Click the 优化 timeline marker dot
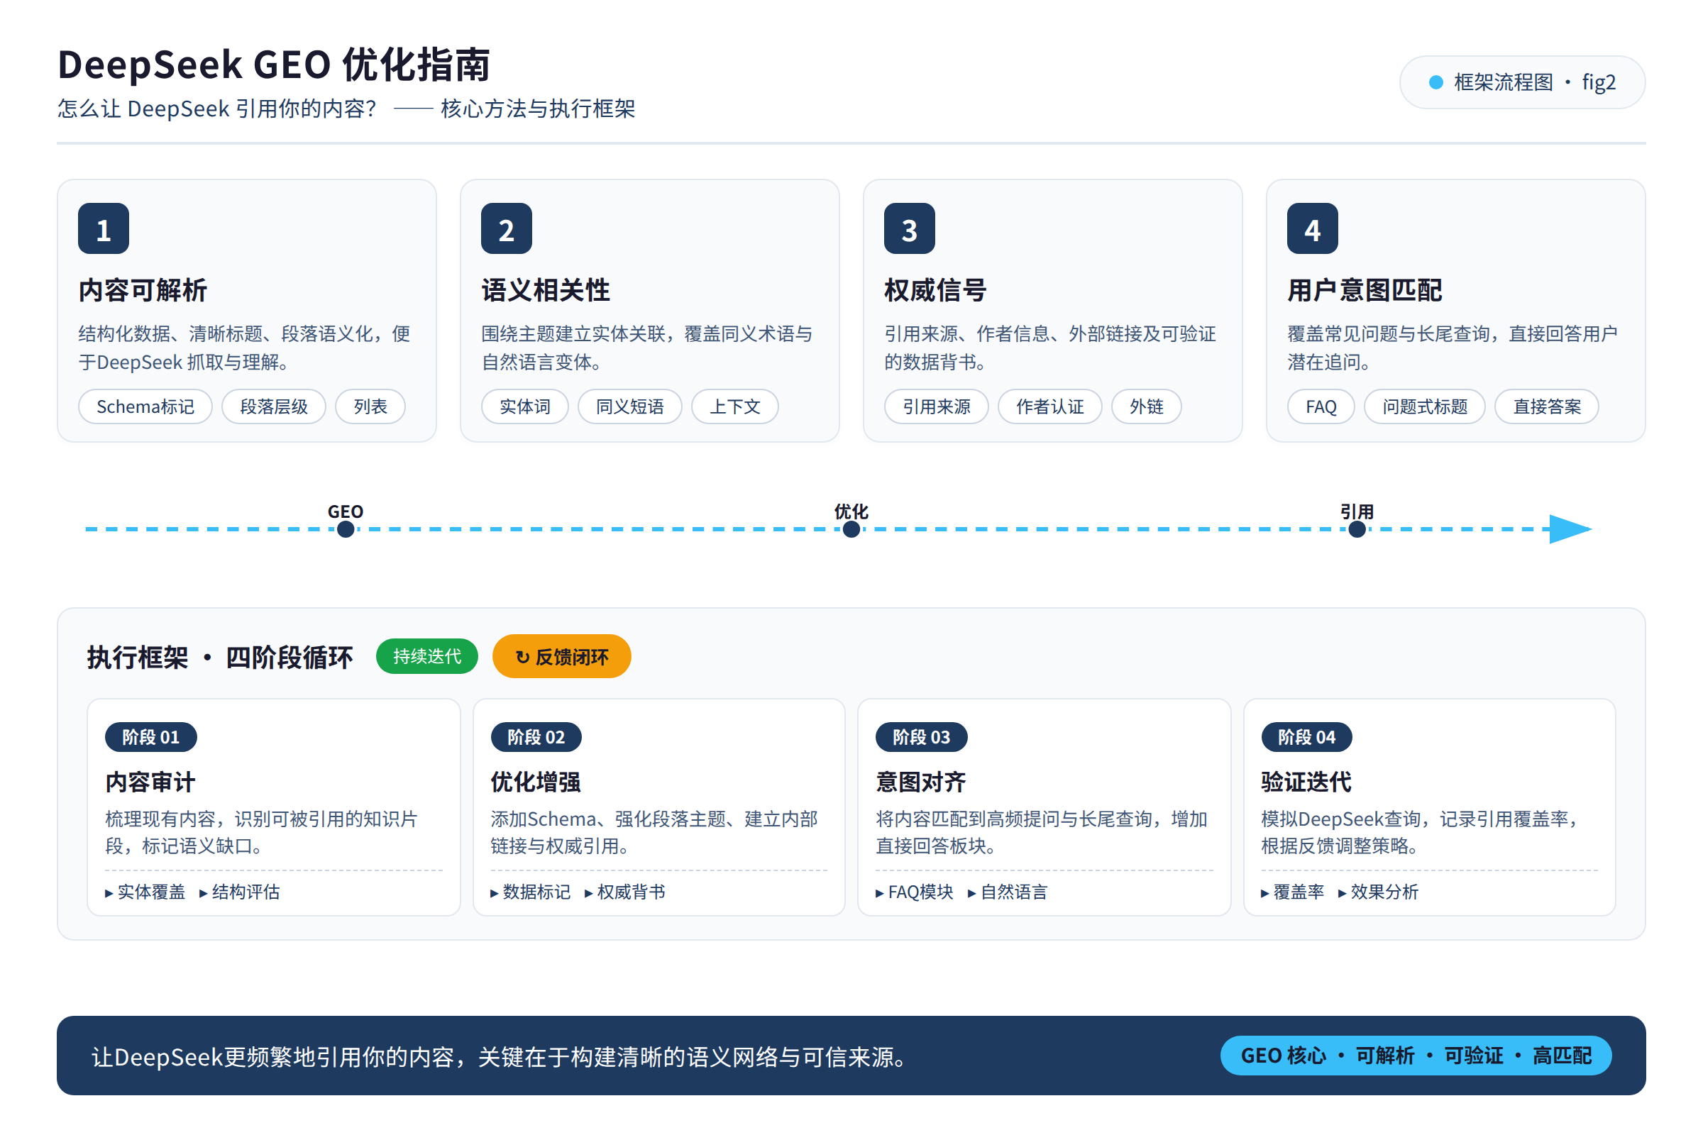 [x=851, y=529]
